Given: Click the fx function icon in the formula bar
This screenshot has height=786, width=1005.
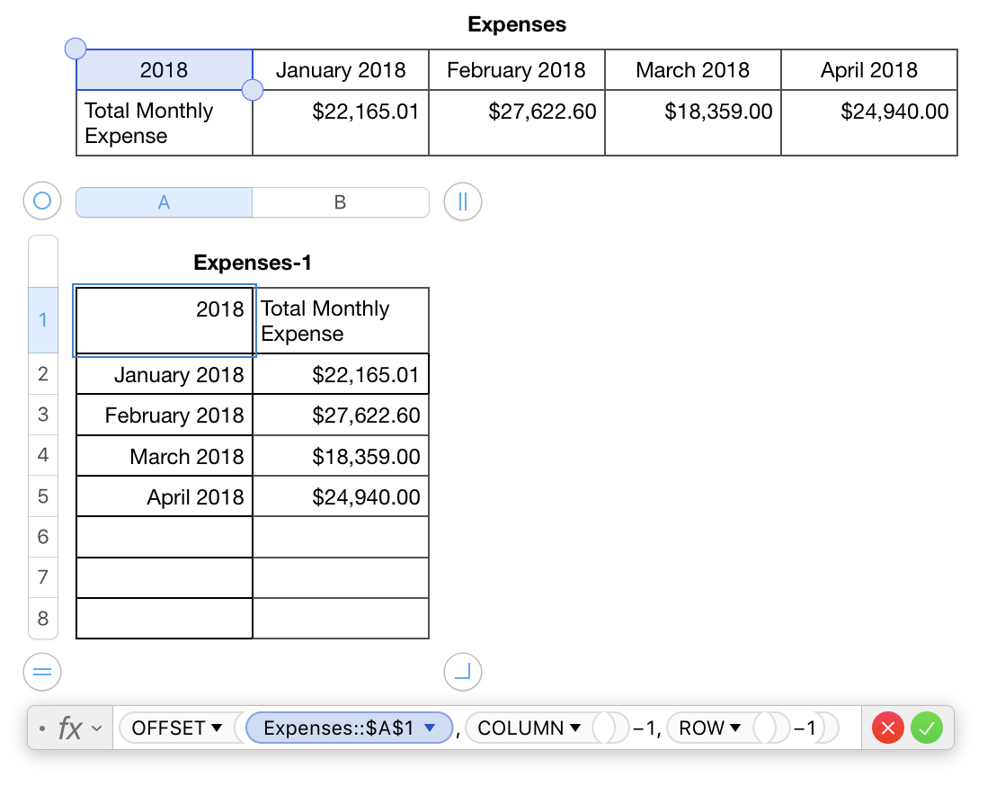Looking at the screenshot, I should coord(70,728).
